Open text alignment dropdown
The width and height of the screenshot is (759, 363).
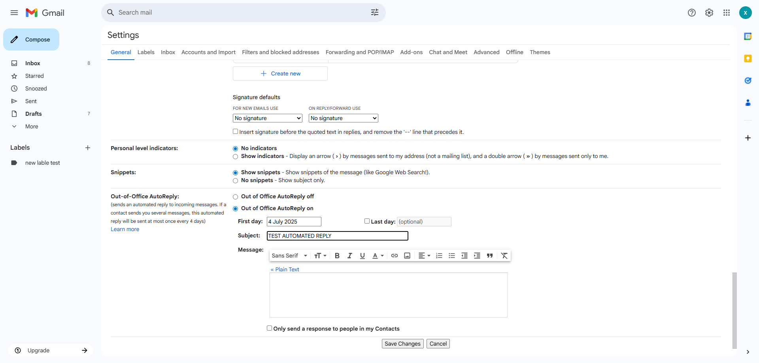click(x=424, y=256)
